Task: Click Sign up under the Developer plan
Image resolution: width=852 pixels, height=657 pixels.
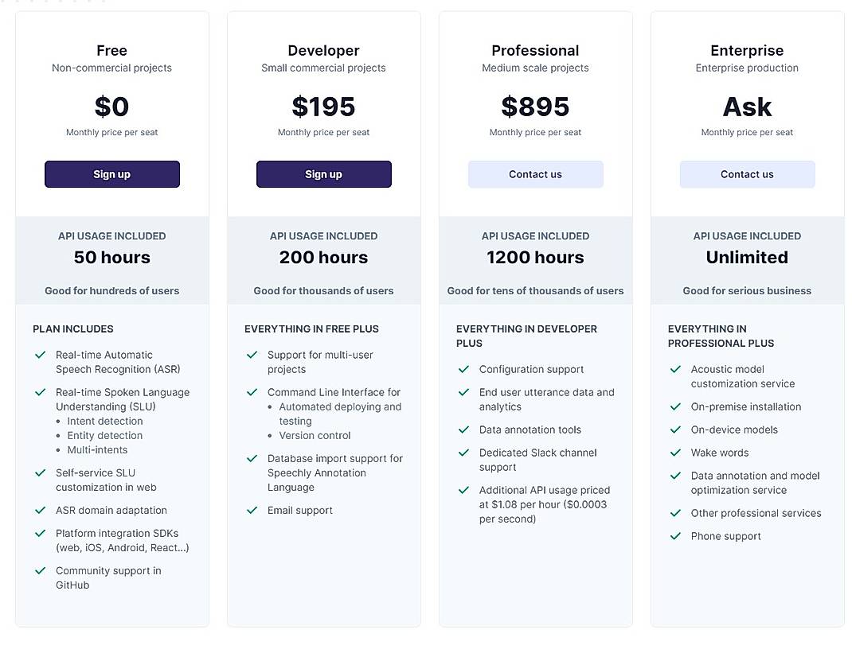Action: coord(323,174)
